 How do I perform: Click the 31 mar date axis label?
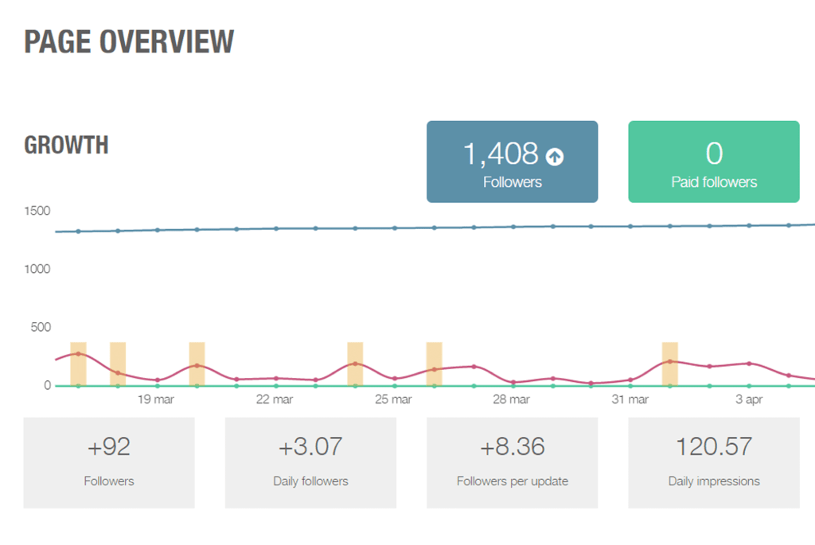tap(629, 399)
